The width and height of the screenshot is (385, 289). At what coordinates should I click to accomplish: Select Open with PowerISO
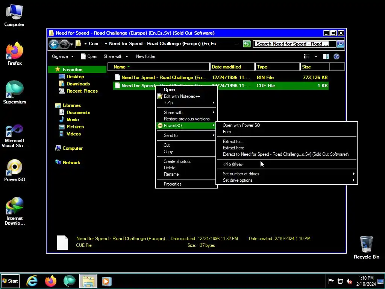pyautogui.click(x=286, y=125)
